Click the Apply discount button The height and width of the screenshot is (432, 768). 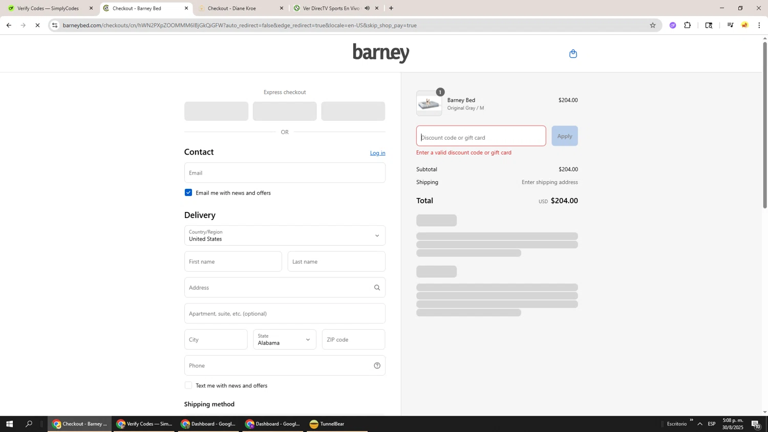565,136
